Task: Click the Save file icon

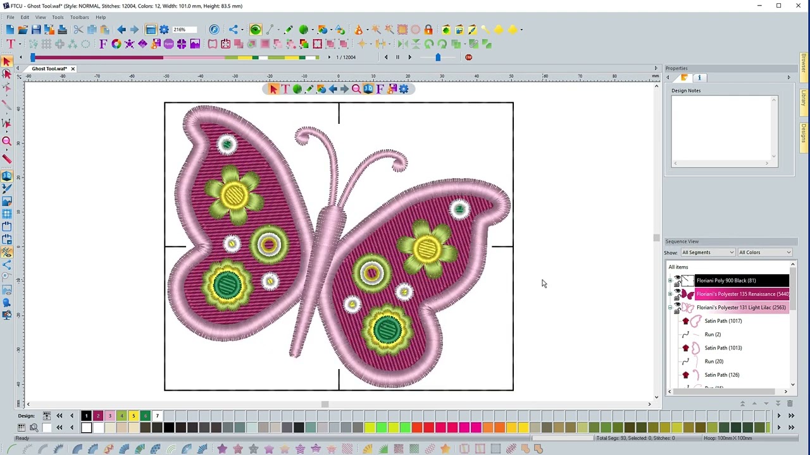Action: [x=36, y=30]
